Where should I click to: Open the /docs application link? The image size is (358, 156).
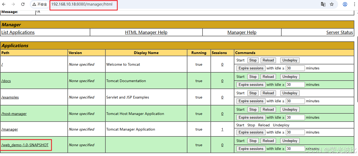click(6, 81)
